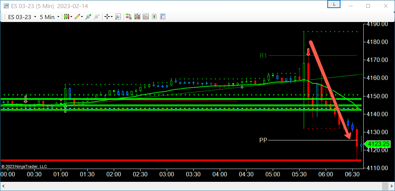
Task: Open the Indicators icon
Action: point(146,17)
